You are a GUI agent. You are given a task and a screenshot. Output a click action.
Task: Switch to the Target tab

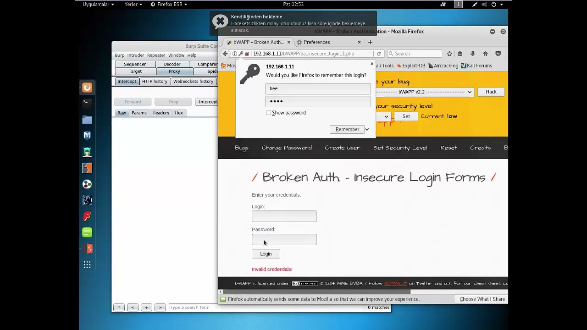tap(135, 71)
